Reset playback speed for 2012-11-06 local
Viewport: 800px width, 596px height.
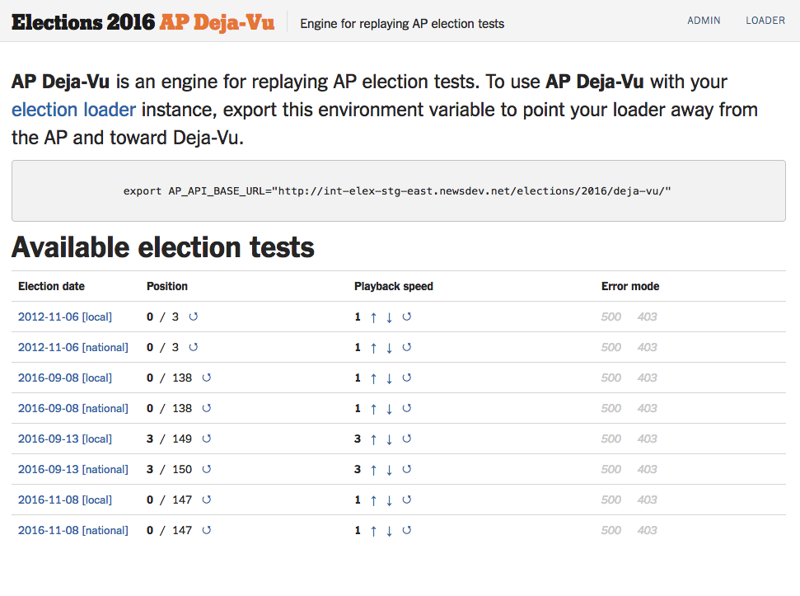click(406, 317)
